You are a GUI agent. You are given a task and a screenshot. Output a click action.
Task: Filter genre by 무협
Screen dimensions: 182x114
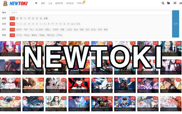coord(62,30)
